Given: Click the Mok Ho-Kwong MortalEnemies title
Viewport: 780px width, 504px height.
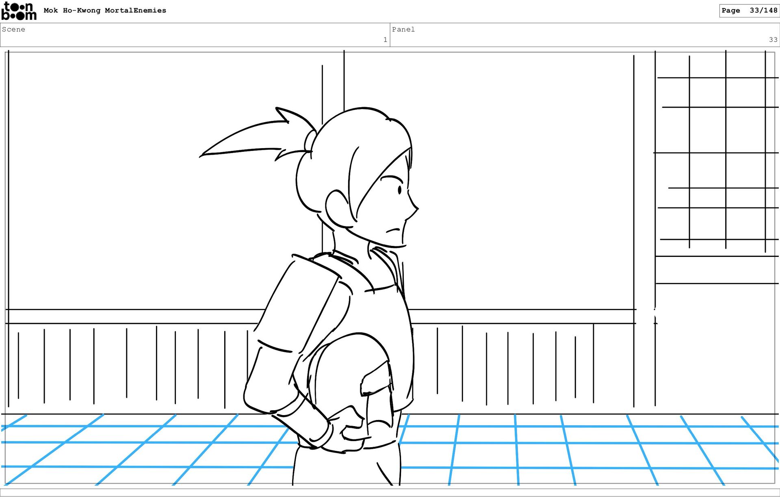Looking at the screenshot, I should 105,11.
